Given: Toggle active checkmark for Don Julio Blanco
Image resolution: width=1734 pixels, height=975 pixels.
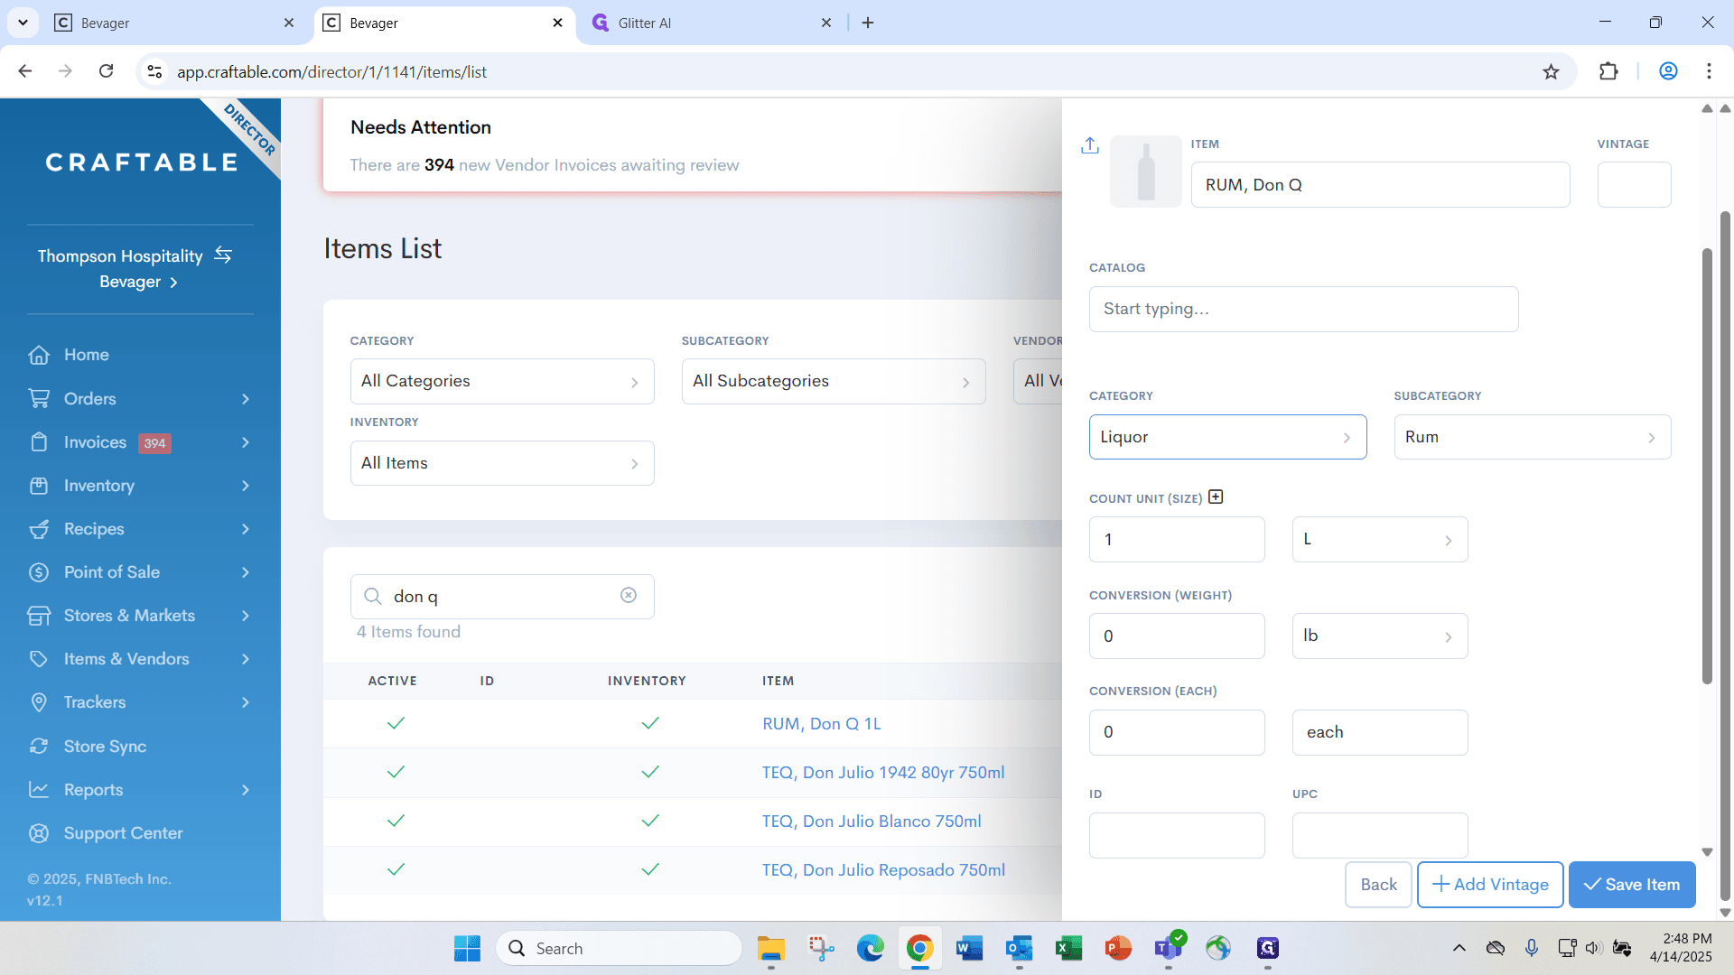Looking at the screenshot, I should (396, 821).
